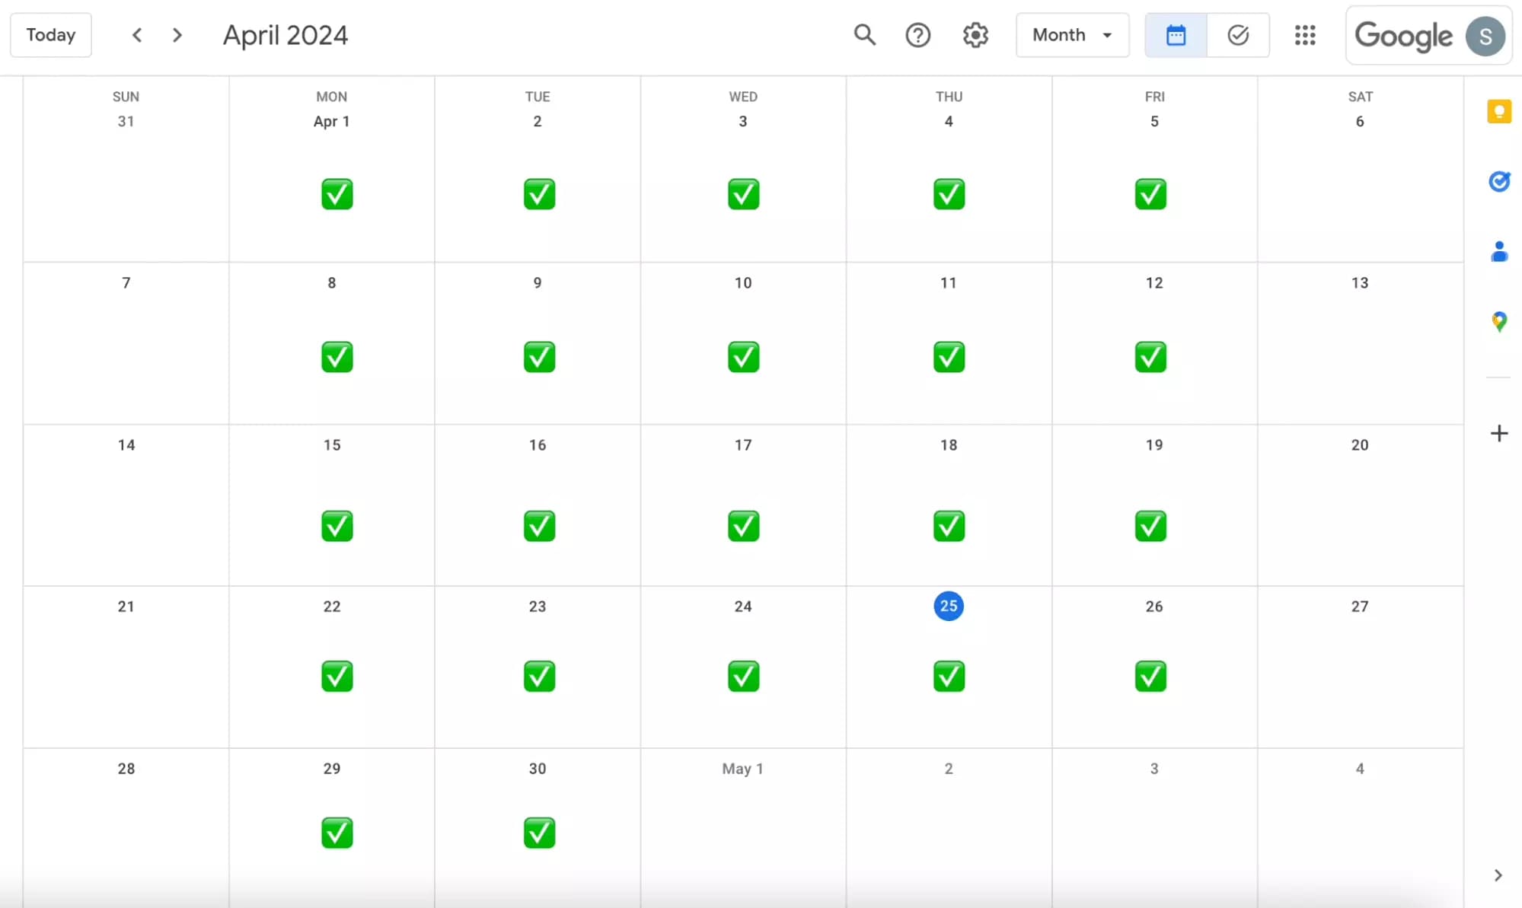Open the check mark event on April 1
This screenshot has height=908, width=1522.
337,194
